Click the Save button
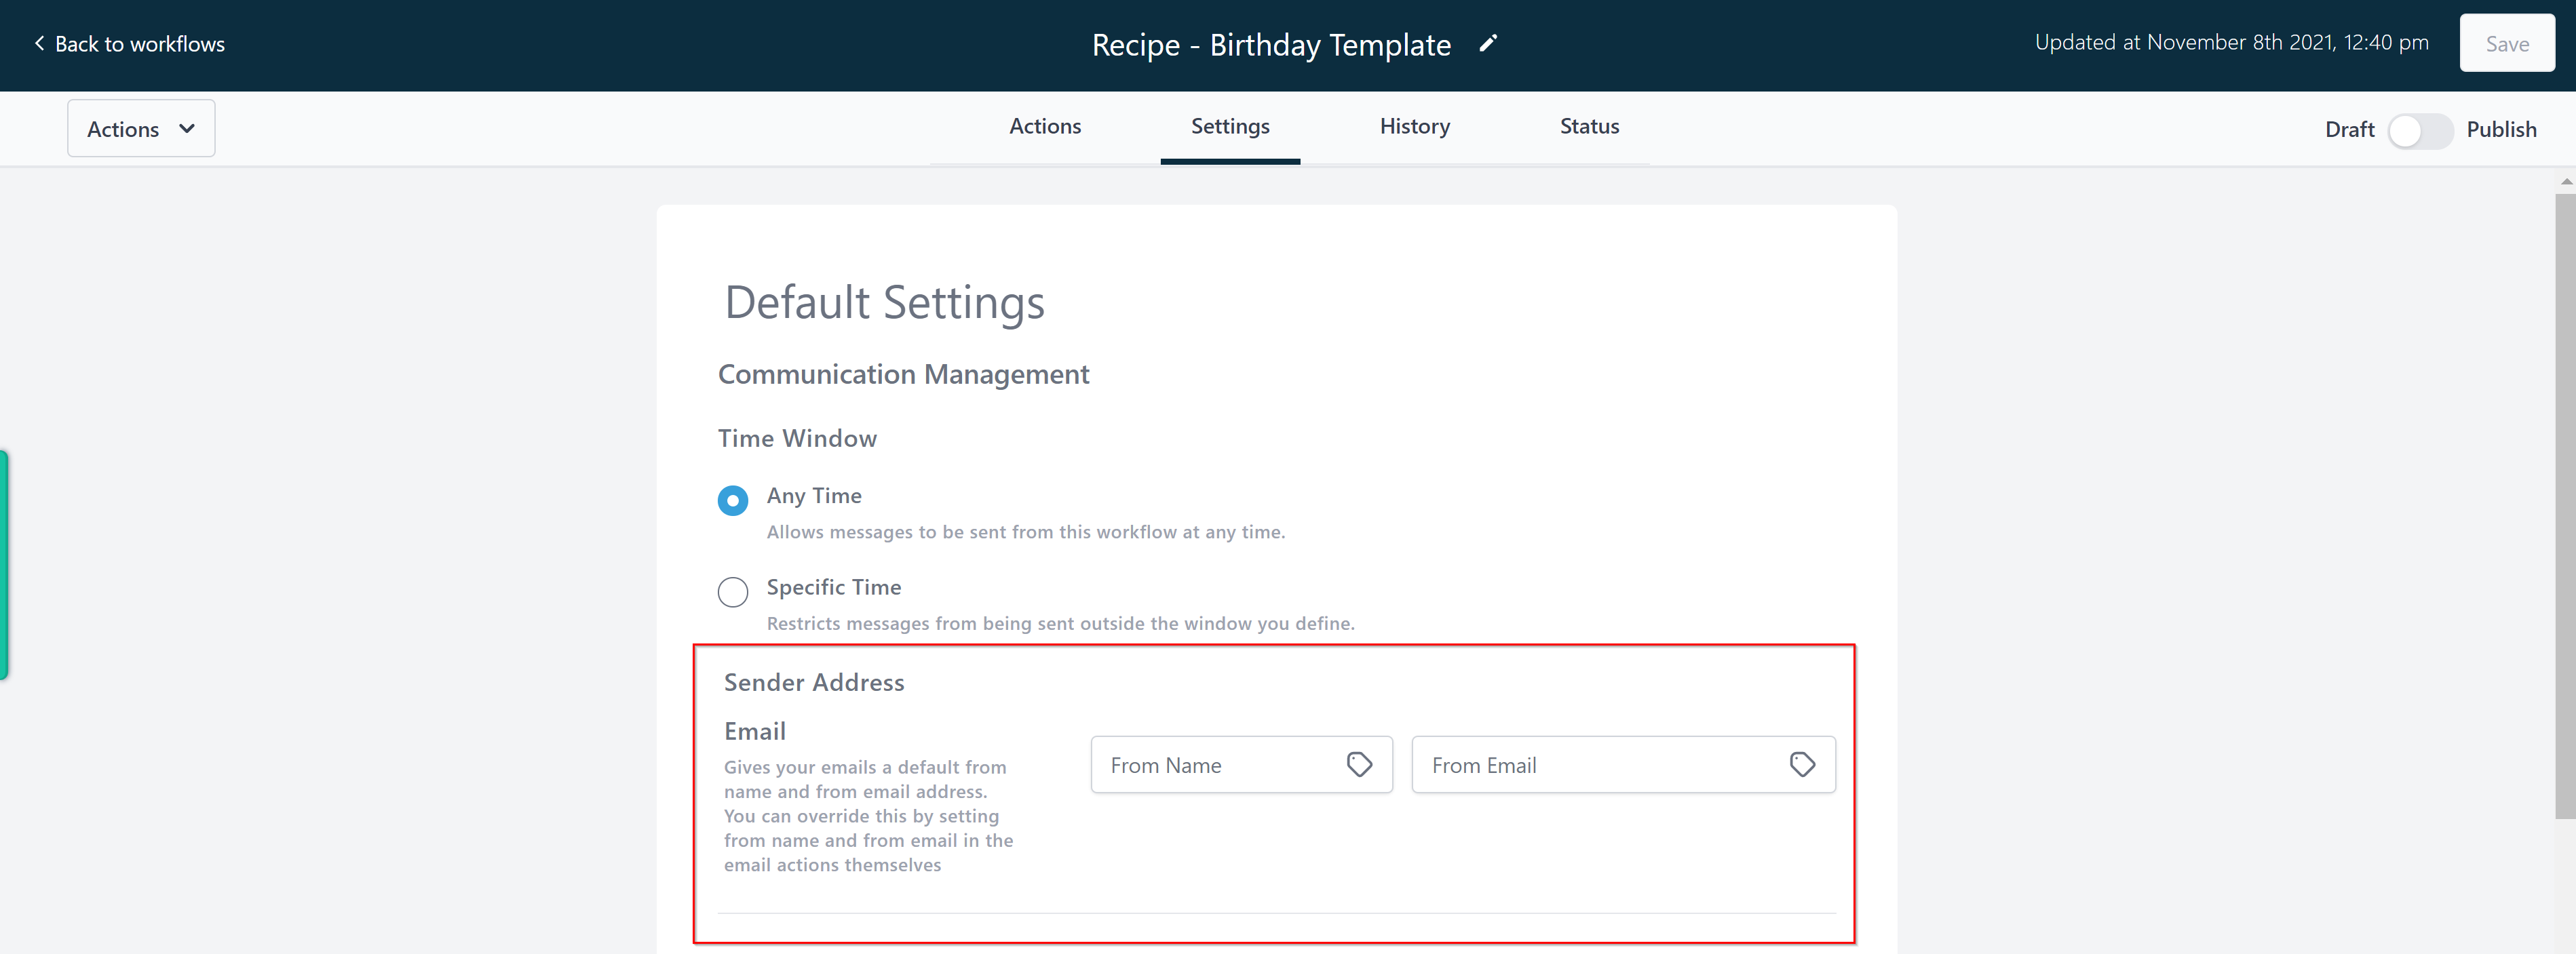The width and height of the screenshot is (2576, 954). [x=2507, y=43]
